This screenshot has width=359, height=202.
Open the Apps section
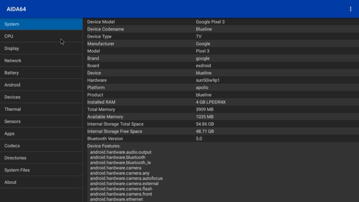click(x=41, y=133)
